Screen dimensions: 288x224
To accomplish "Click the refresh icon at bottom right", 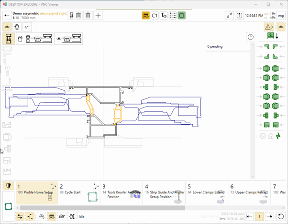I will coord(281,216).
